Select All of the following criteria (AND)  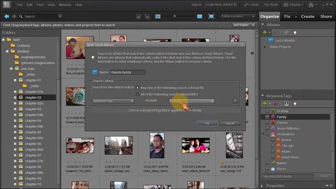point(138,94)
